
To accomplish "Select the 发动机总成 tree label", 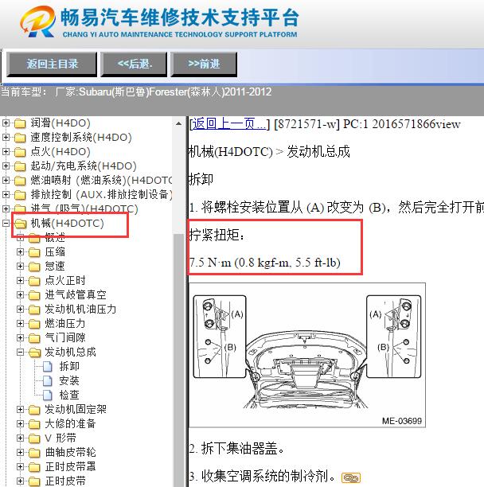I will 70,353.
